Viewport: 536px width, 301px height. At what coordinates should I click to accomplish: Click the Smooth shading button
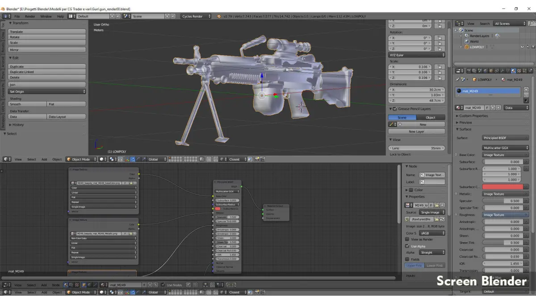27,104
